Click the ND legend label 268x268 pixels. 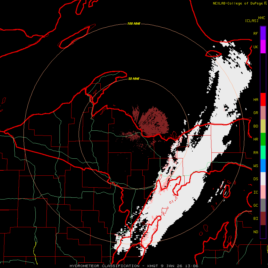(x=255, y=232)
